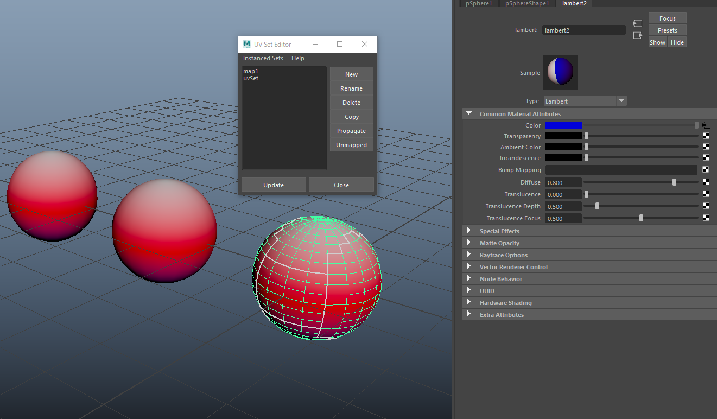
Task: Click the Diffuse checker map icon
Action: (x=706, y=182)
